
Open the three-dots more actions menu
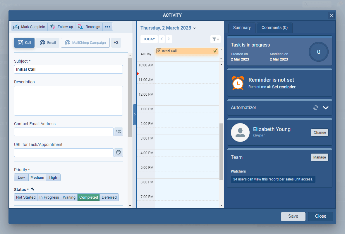tap(108, 27)
